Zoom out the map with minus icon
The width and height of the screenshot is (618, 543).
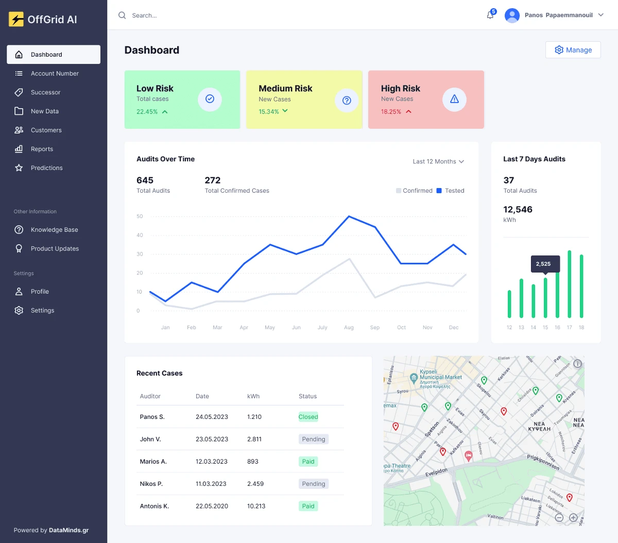(559, 518)
